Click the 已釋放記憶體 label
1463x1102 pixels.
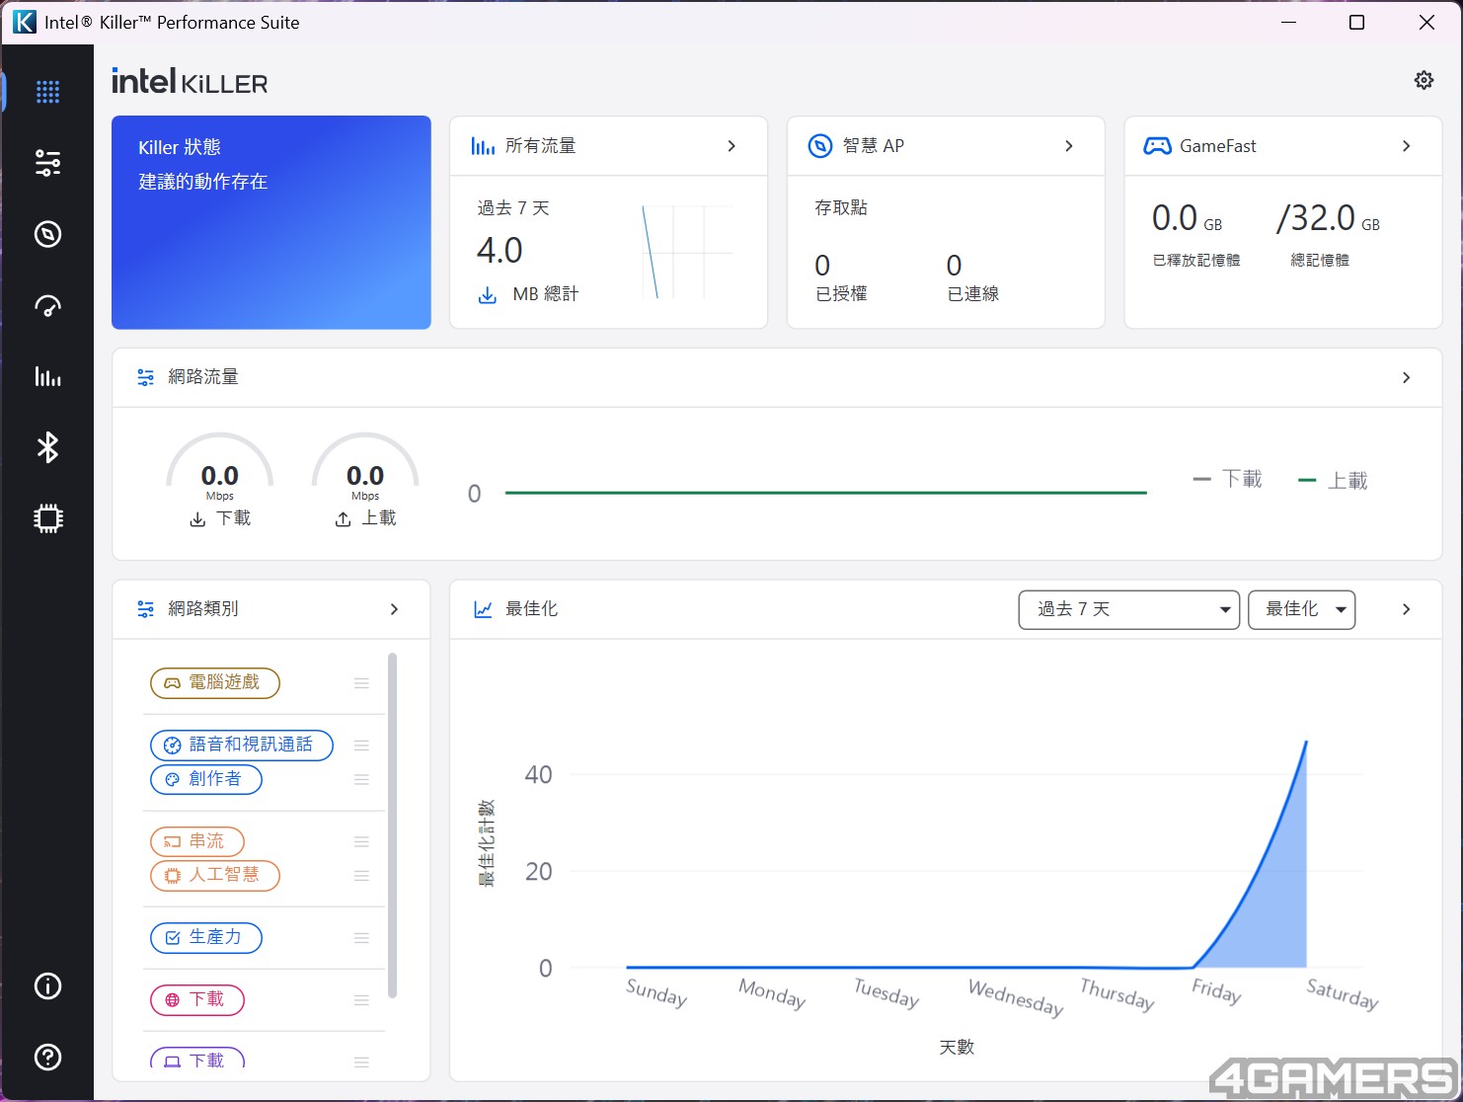(x=1196, y=261)
